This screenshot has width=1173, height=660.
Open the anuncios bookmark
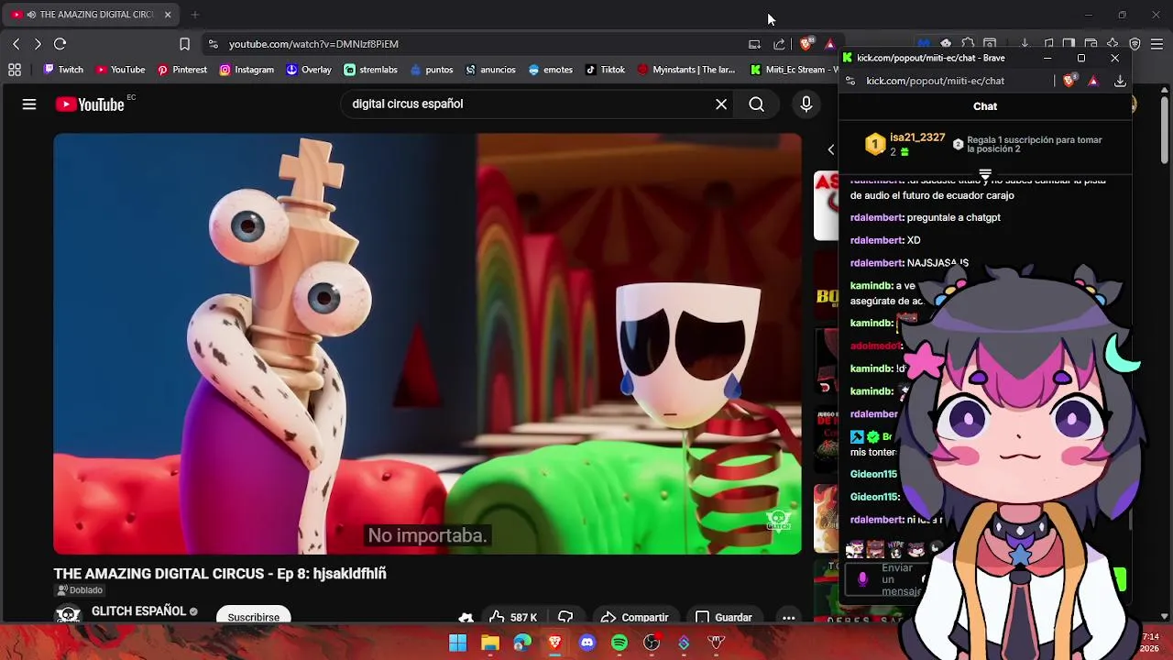[490, 70]
